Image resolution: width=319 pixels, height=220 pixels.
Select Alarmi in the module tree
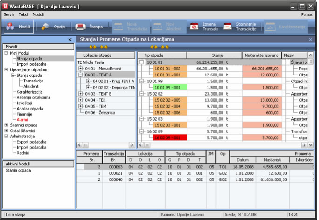pyautogui.click(x=23, y=120)
